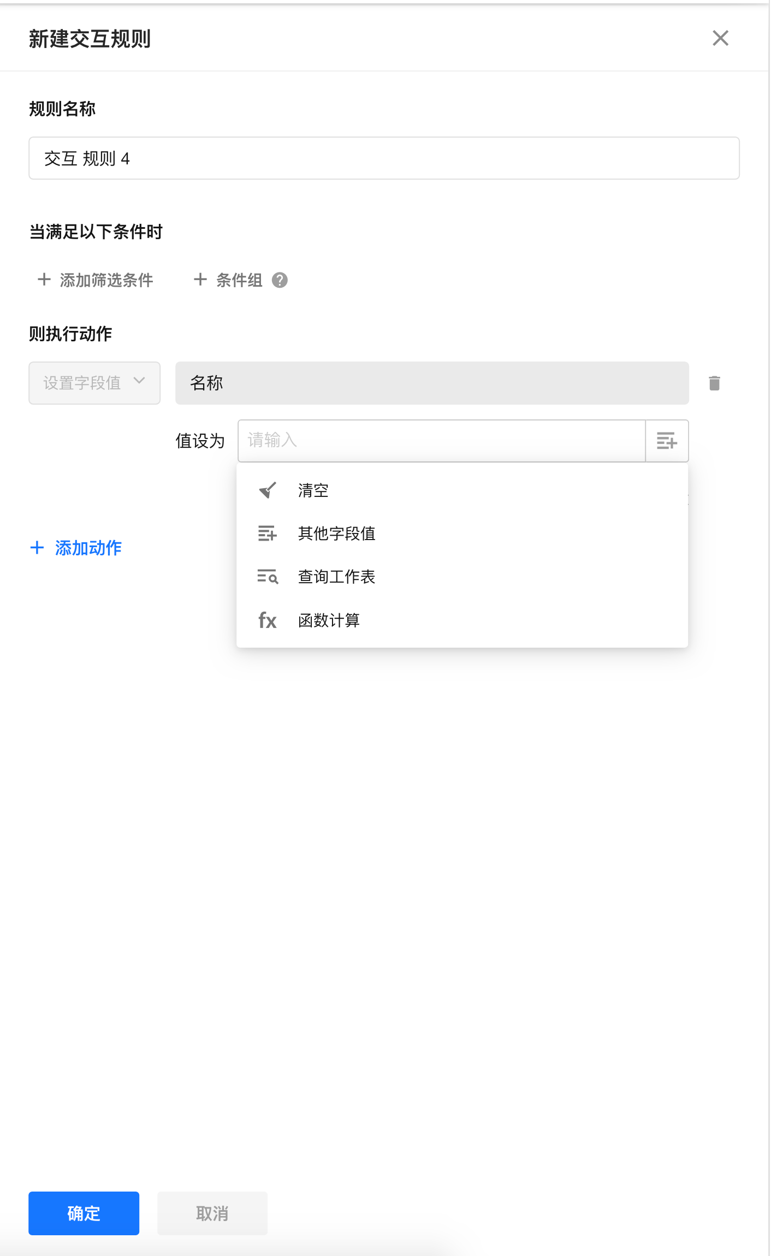771x1256 pixels.
Task: Close the 新建交互规则 dialog
Action: click(x=720, y=38)
